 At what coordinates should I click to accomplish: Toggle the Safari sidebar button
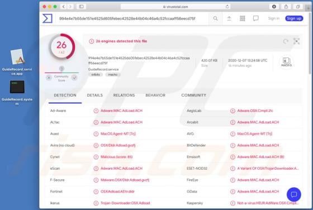81,7
